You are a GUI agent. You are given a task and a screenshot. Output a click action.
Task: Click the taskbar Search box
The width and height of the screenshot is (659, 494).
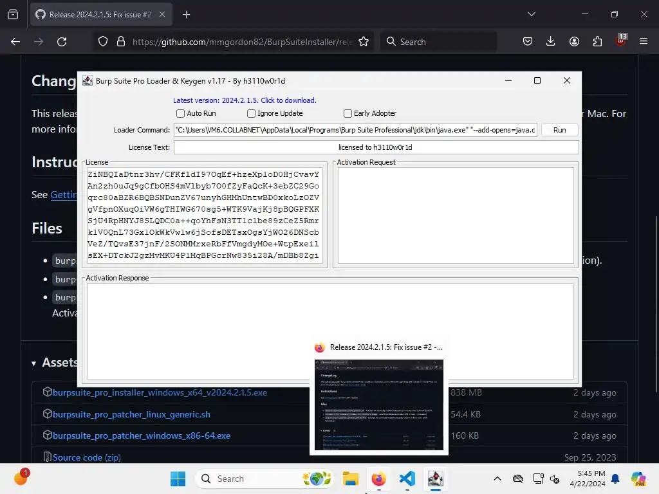pos(265,479)
